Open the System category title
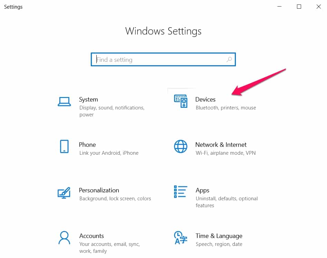This screenshot has height=258, width=327. (x=88, y=99)
